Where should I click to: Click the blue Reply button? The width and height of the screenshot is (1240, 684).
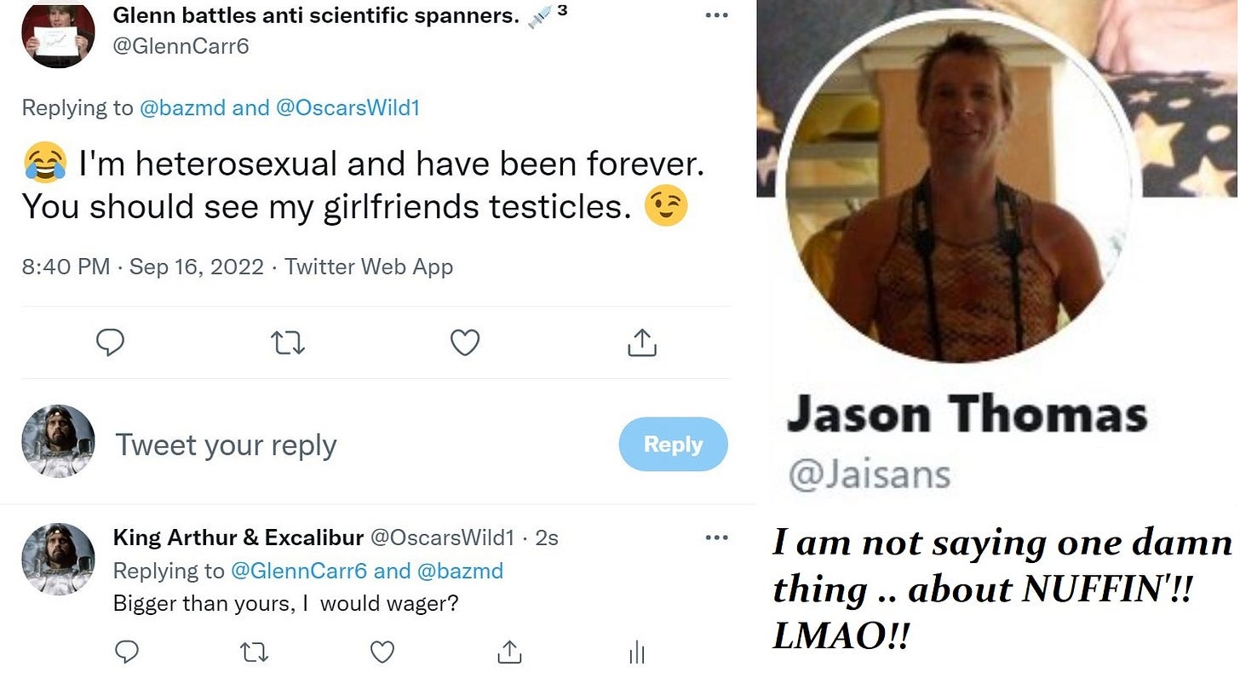(673, 445)
